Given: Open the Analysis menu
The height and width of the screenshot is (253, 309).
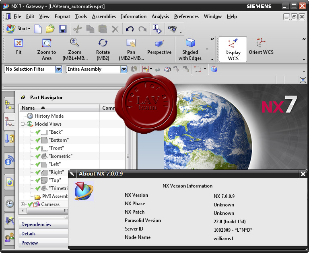Looking at the screenshot, I should (x=160, y=16).
